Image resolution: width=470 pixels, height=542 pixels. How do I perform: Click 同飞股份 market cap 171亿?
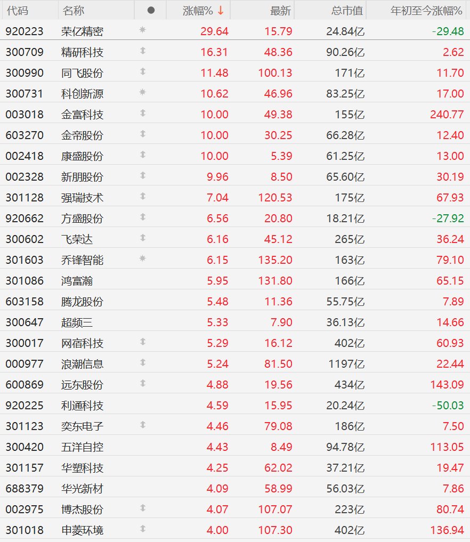click(350, 73)
